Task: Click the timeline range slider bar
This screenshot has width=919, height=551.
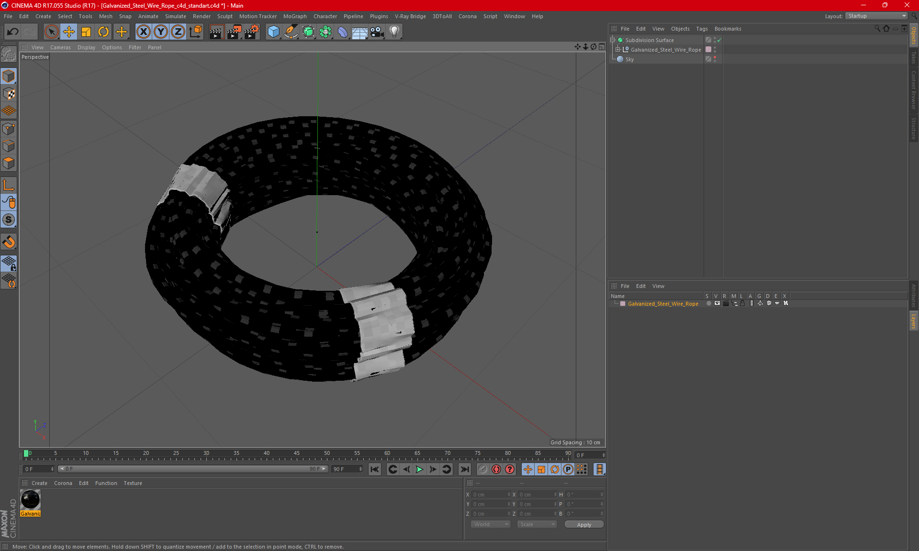Action: click(193, 469)
